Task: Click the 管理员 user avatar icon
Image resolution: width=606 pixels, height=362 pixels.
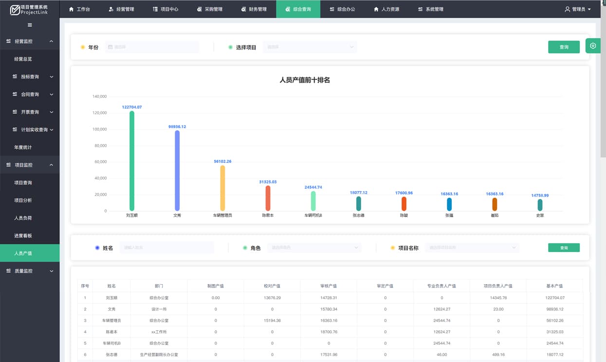Action: (567, 9)
